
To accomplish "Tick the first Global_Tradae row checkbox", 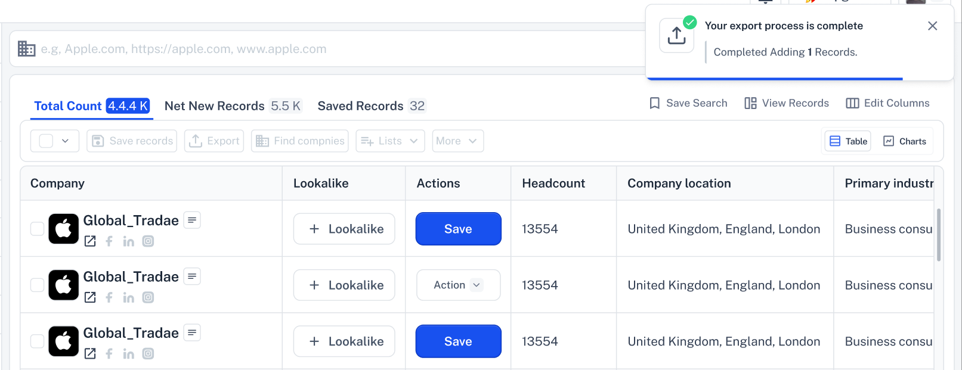I will [x=37, y=229].
